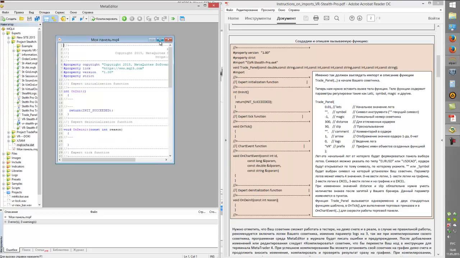Select the mqlcache.dat file in Navigator

click(x=26, y=145)
